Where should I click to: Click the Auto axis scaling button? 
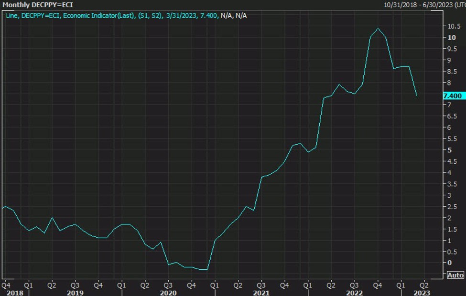pyautogui.click(x=455, y=275)
